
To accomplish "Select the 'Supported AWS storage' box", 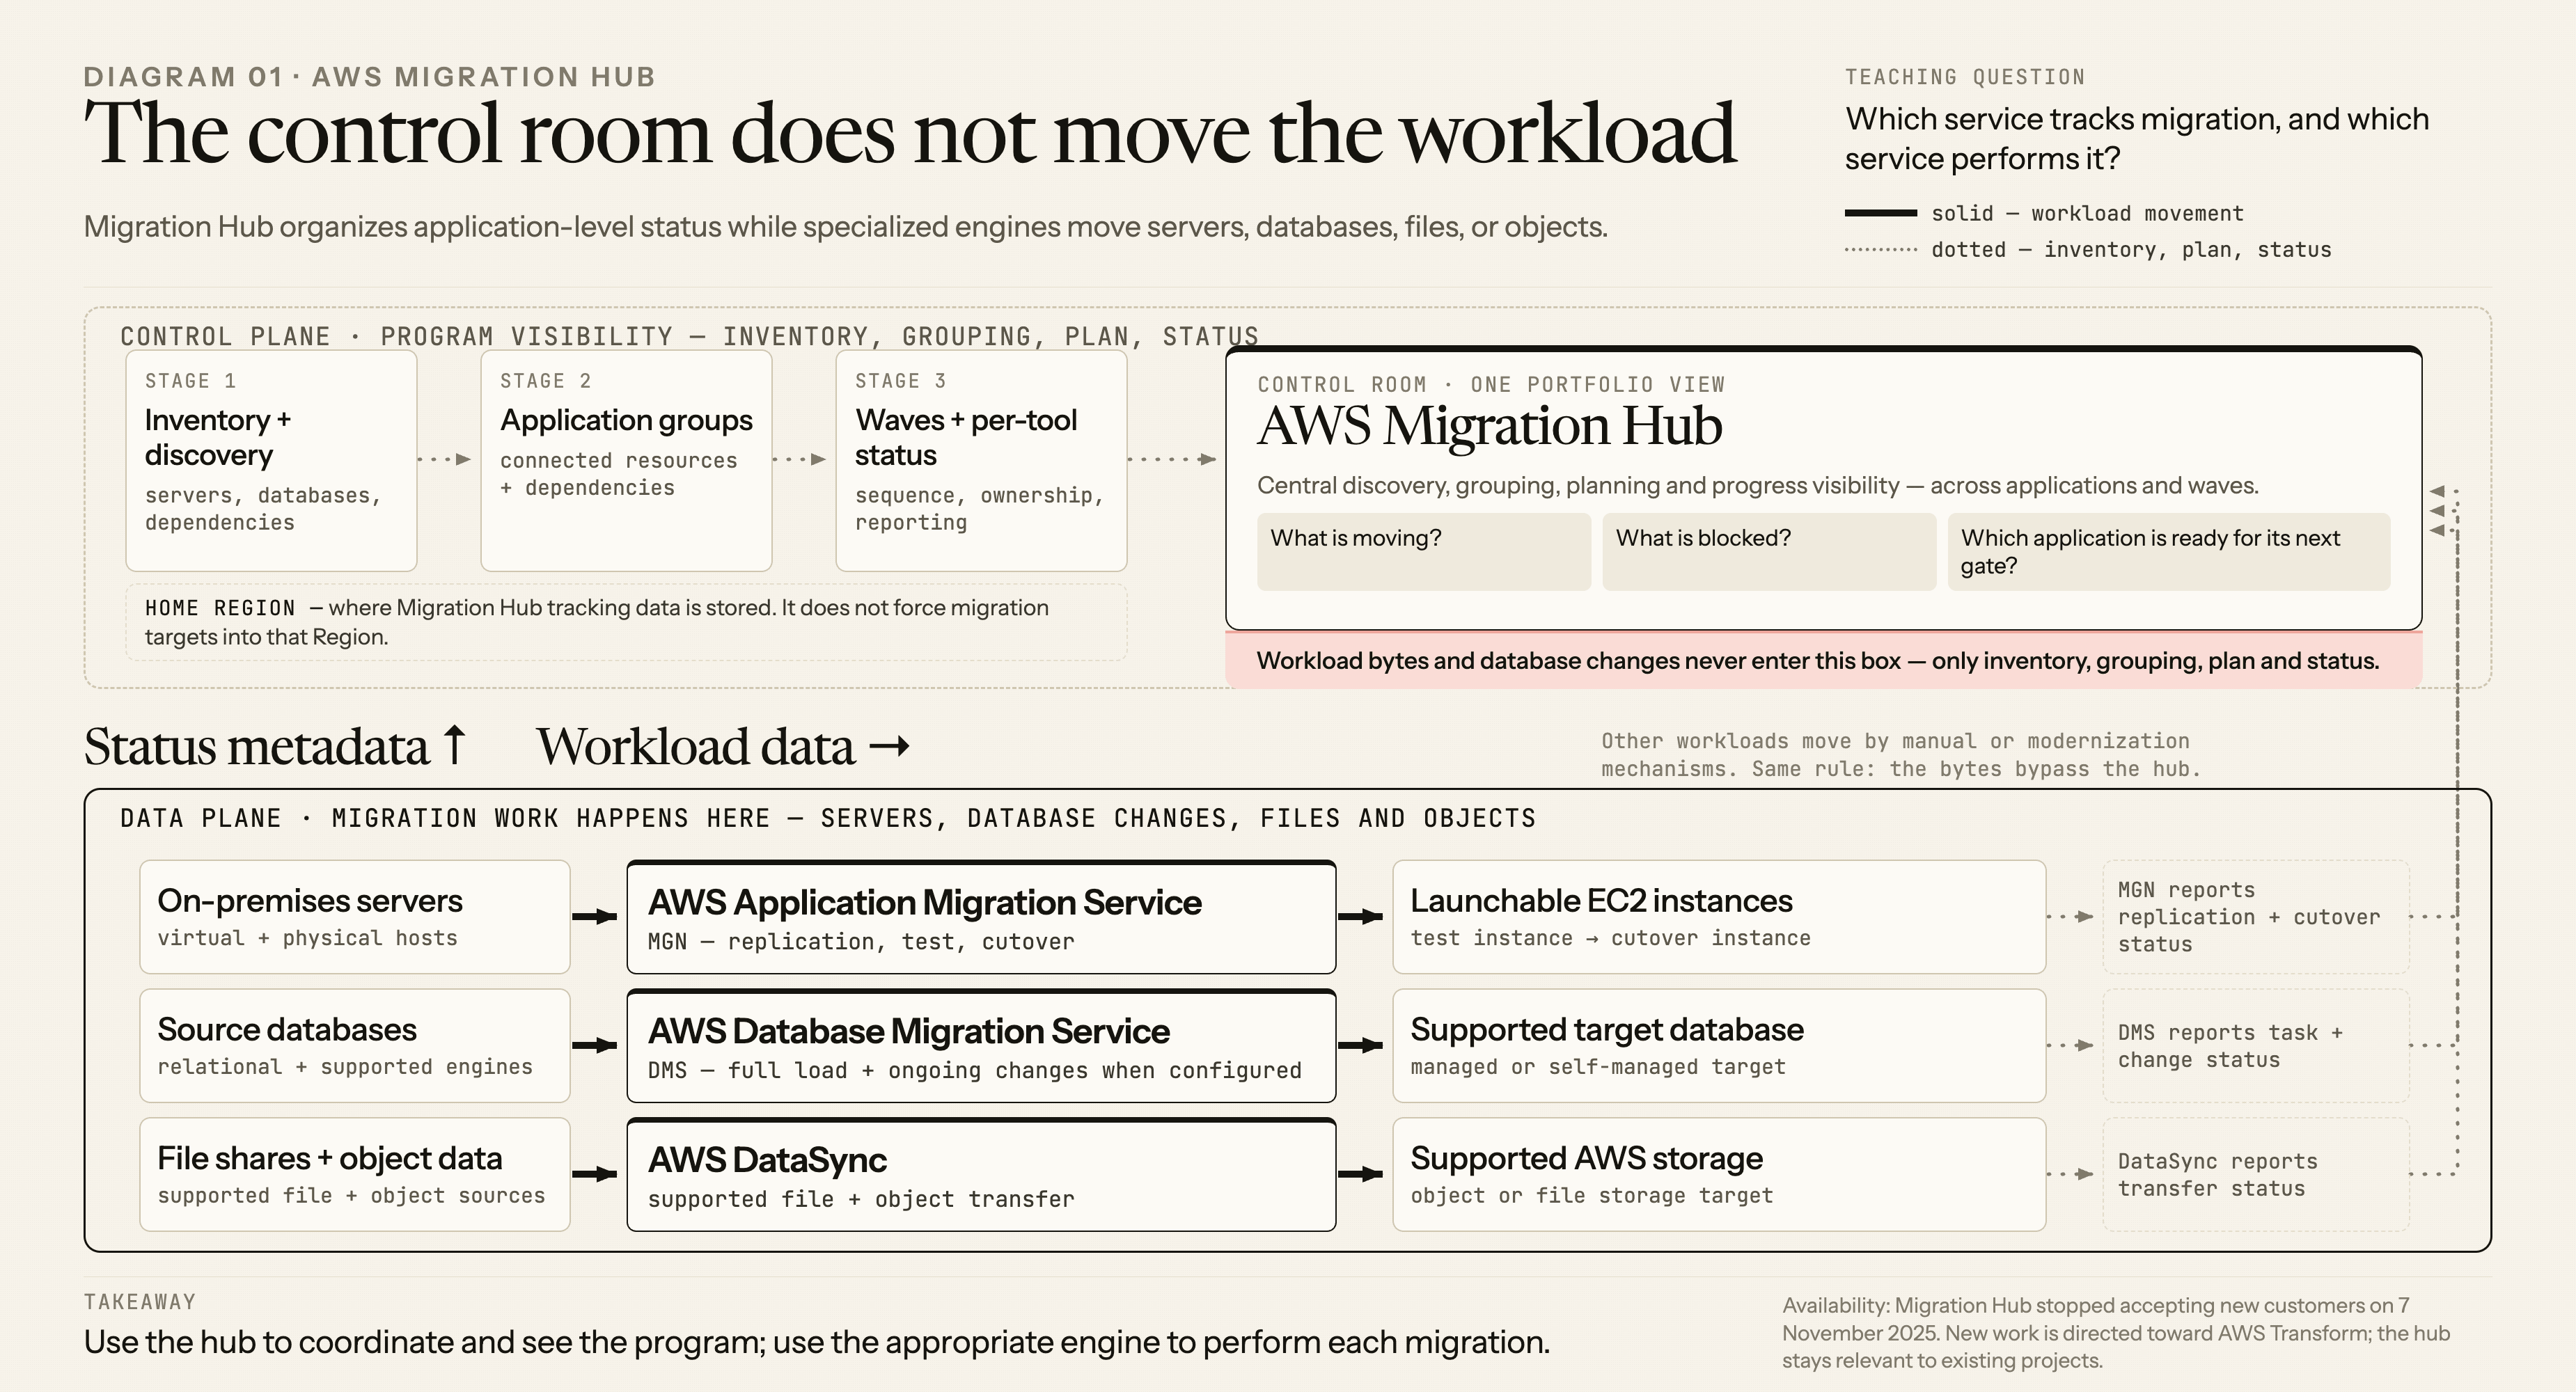I will pyautogui.click(x=1719, y=1174).
